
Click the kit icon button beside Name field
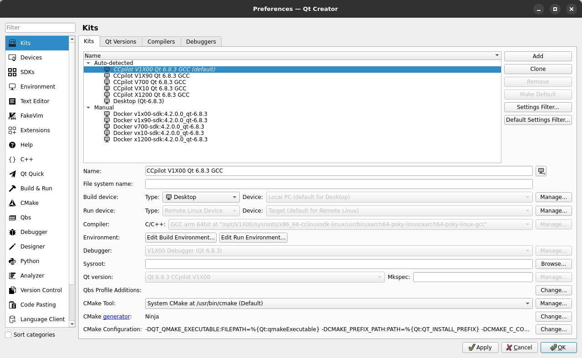tap(541, 171)
